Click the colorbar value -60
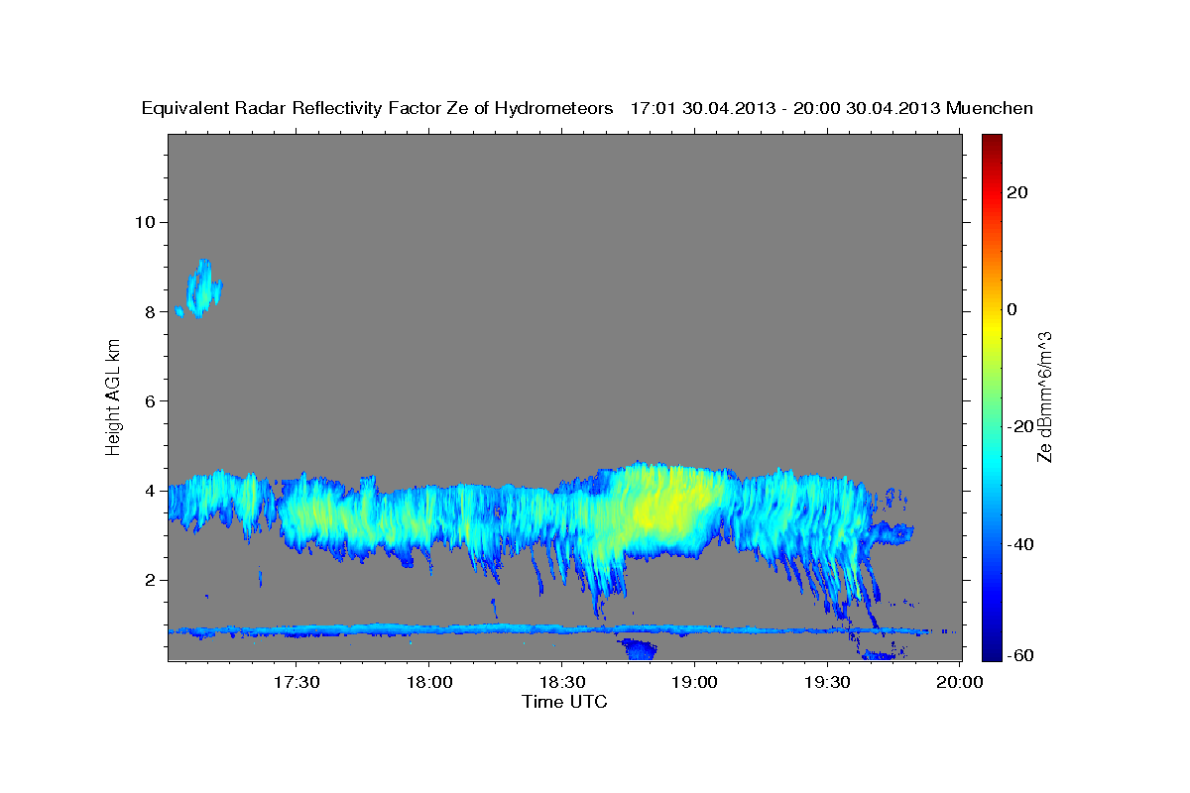Screen dimensions: 1190x793 click(x=1019, y=654)
